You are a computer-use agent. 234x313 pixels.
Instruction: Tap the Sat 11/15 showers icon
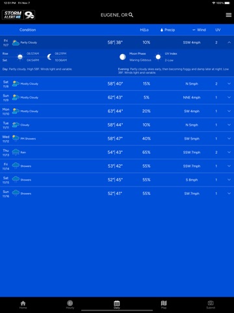tap(16, 179)
